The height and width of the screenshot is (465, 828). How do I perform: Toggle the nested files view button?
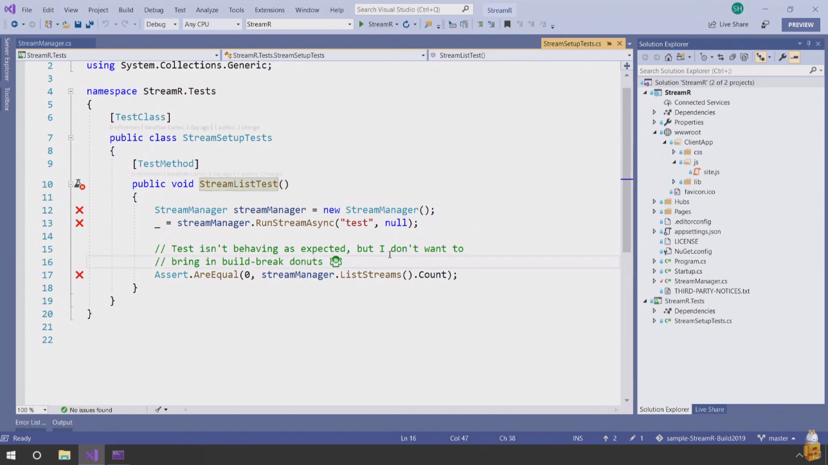(x=760, y=57)
